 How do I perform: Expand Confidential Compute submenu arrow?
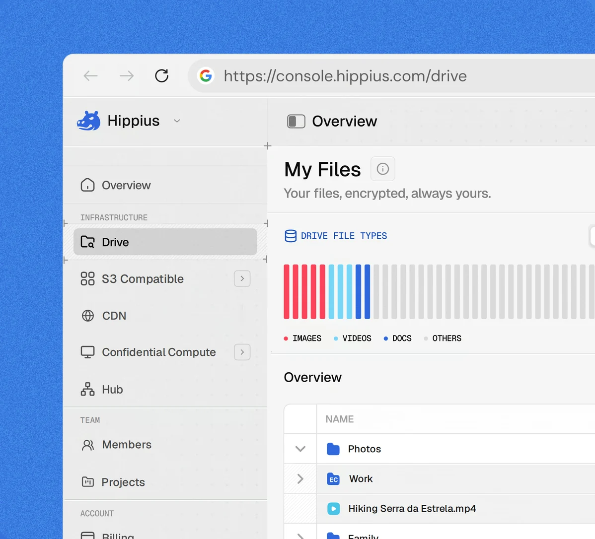click(x=242, y=352)
